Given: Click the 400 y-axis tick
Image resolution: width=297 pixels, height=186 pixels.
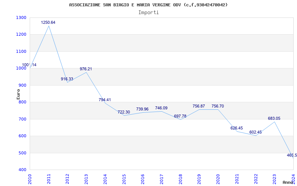Looking at the screenshot, I should click(x=22, y=170).
